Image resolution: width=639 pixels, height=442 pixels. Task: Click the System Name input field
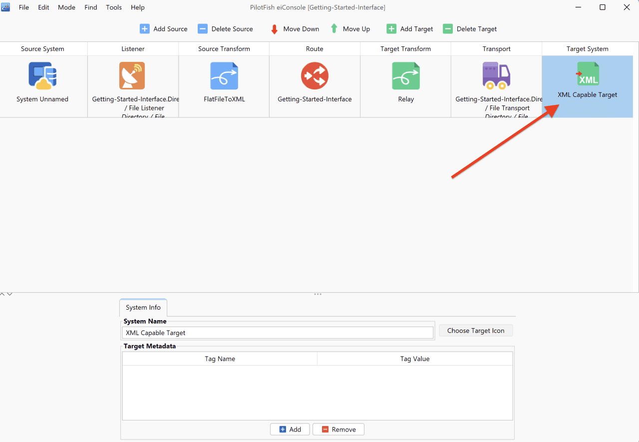[x=278, y=333]
